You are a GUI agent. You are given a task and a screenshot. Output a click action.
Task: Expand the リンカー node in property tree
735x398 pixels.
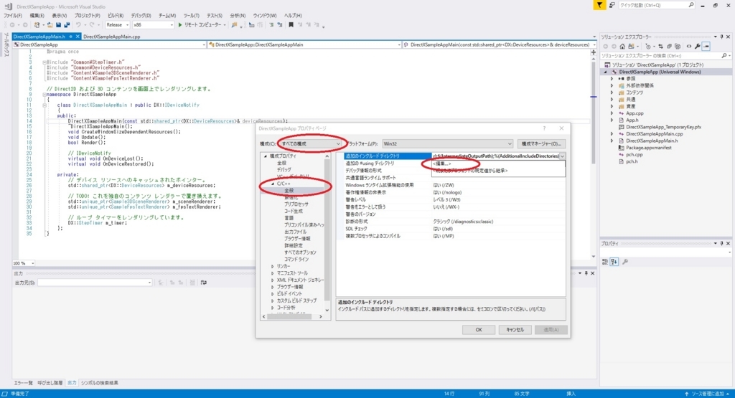click(272, 267)
